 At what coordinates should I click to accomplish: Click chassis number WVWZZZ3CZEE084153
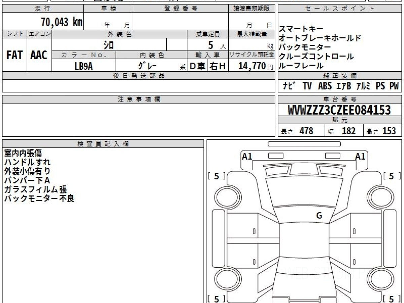(339, 110)
